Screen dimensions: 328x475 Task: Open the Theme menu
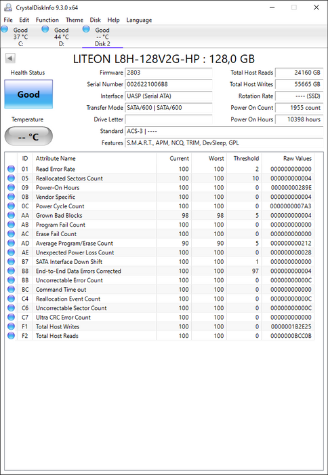click(x=75, y=20)
